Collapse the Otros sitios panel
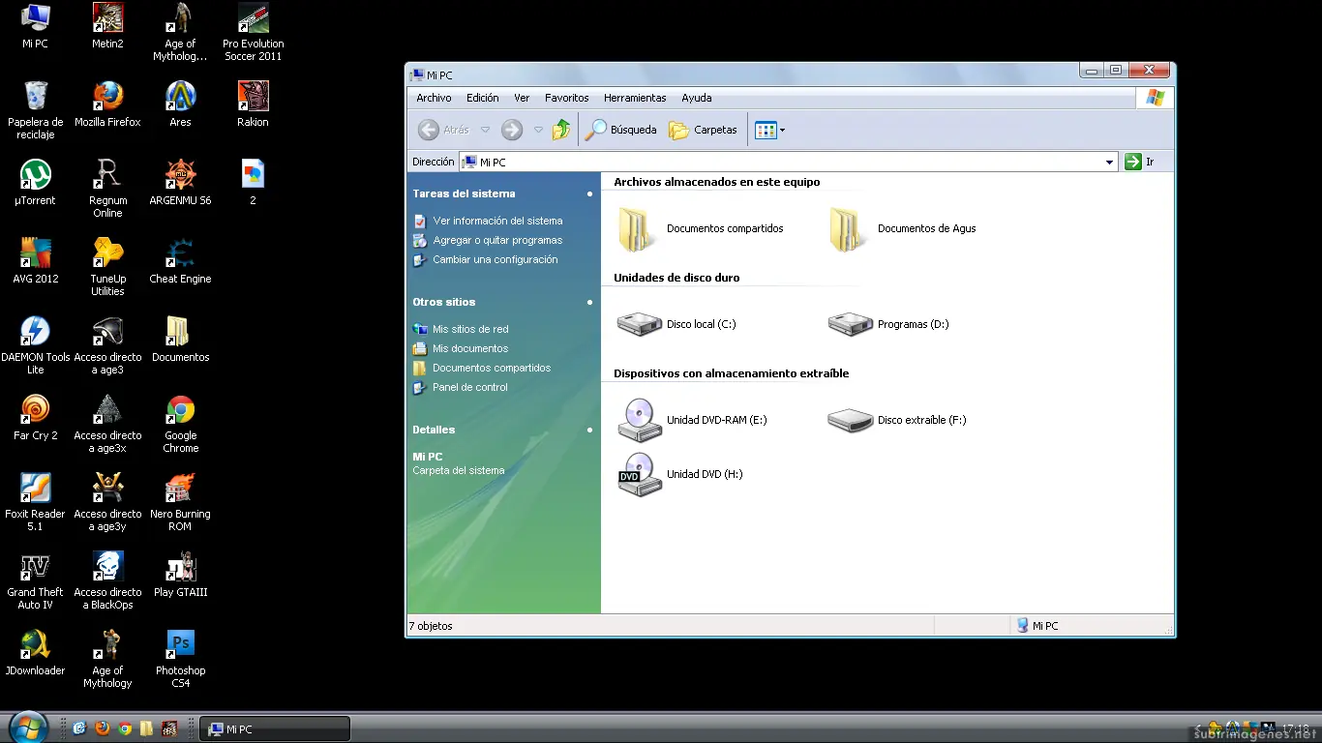Image resolution: width=1322 pixels, height=743 pixels. pos(590,302)
